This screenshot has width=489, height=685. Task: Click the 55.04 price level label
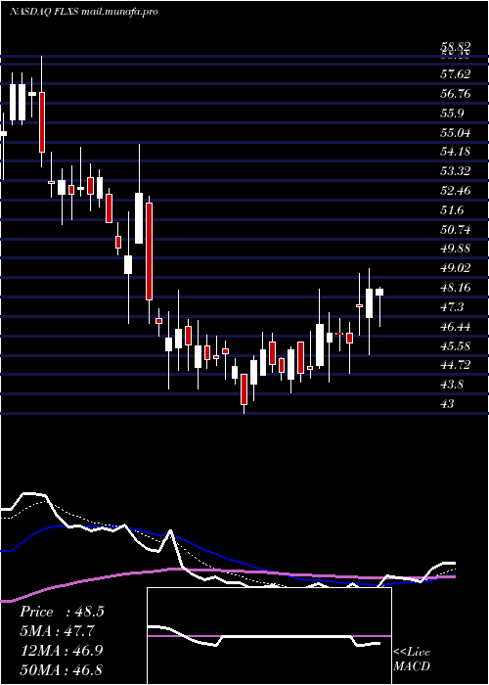456,132
